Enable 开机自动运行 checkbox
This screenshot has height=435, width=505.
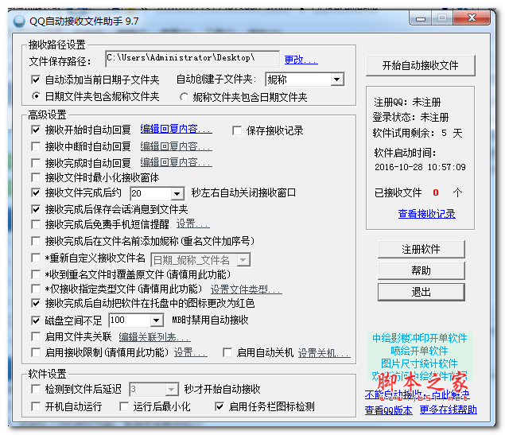[36, 406]
